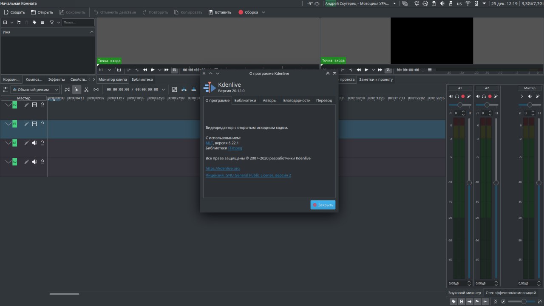Open the Перевод tab

pos(324,100)
